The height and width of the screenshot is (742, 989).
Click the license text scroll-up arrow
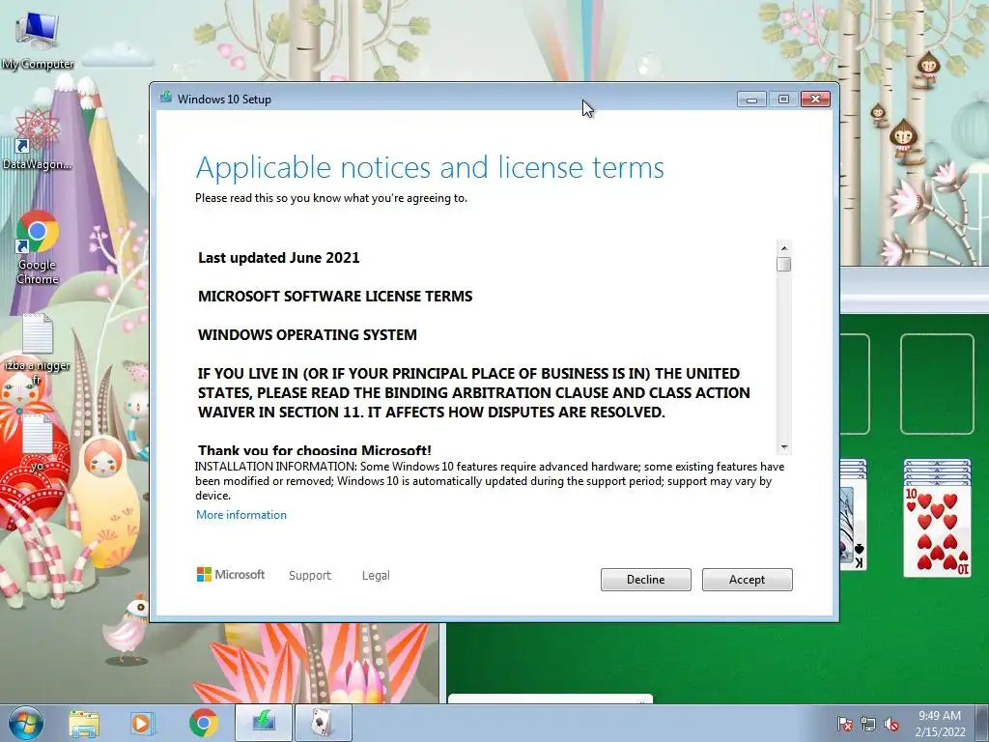(x=784, y=248)
